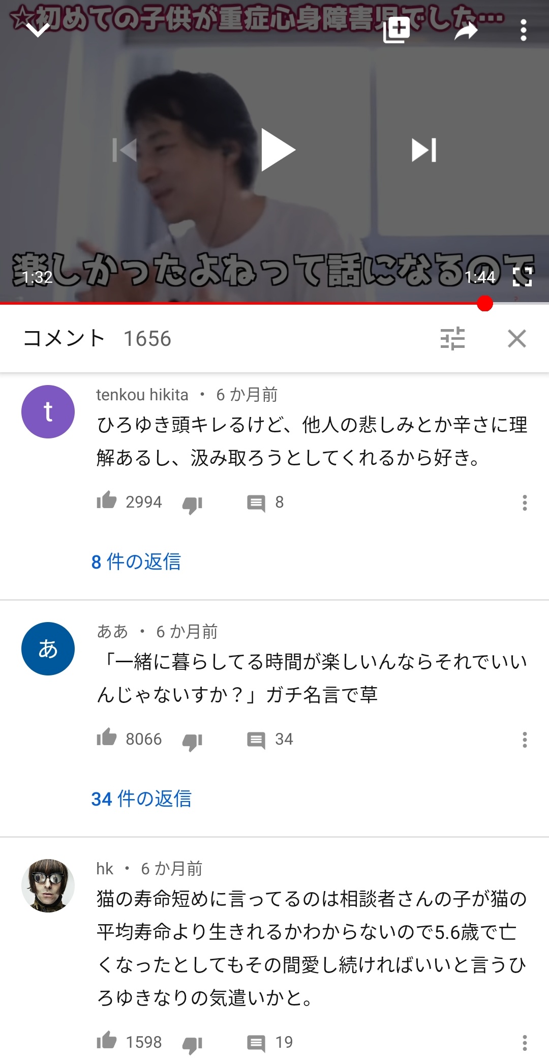The width and height of the screenshot is (549, 1061).
Task: Enter fullscreen mode
Action: pyautogui.click(x=523, y=277)
